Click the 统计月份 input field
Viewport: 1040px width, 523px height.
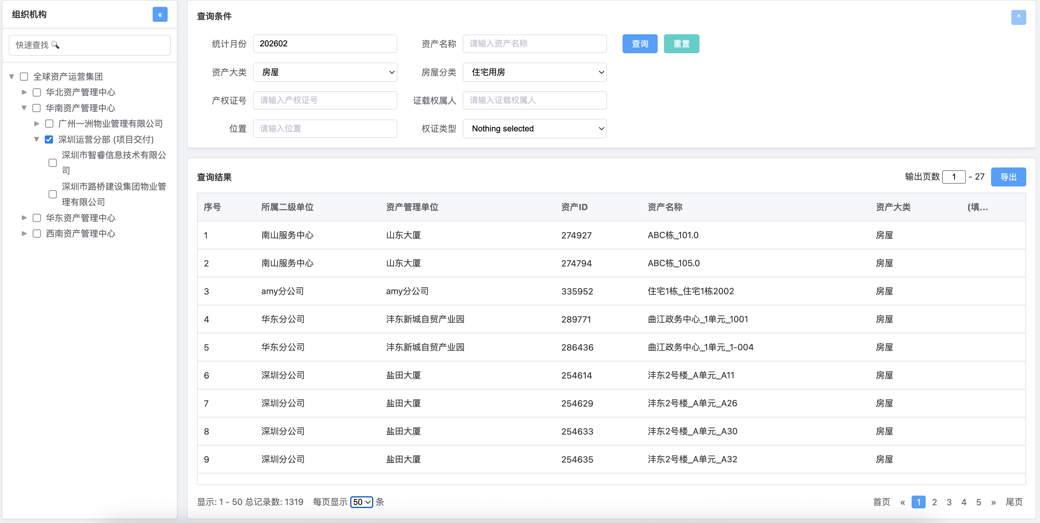325,44
